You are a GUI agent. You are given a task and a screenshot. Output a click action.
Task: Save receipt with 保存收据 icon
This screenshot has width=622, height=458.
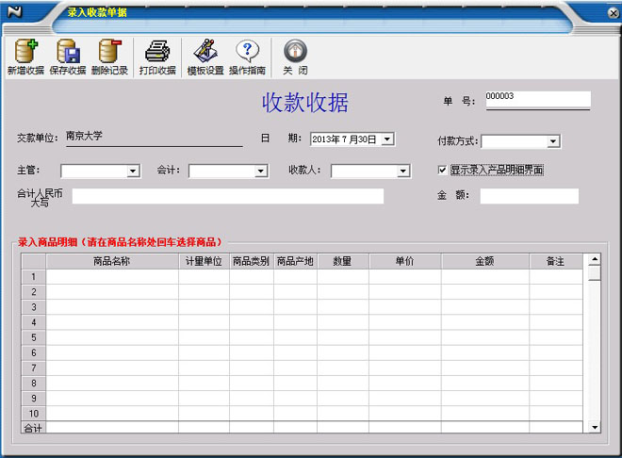pyautogui.click(x=68, y=52)
